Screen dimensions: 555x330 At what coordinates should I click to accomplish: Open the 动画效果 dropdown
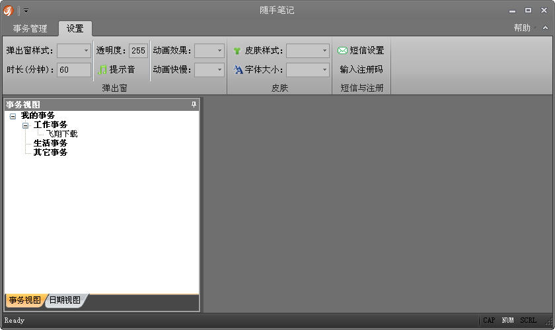[x=209, y=51]
